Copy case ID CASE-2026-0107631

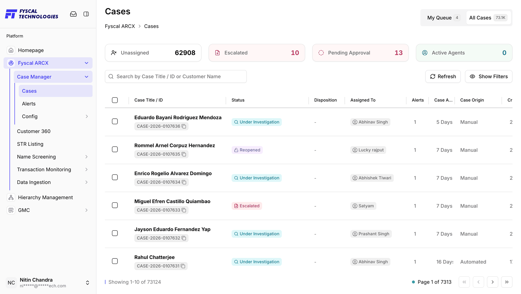[x=183, y=266]
